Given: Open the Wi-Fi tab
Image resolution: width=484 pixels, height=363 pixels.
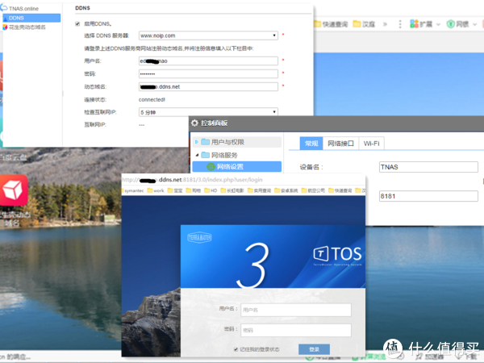Looking at the screenshot, I should [372, 143].
